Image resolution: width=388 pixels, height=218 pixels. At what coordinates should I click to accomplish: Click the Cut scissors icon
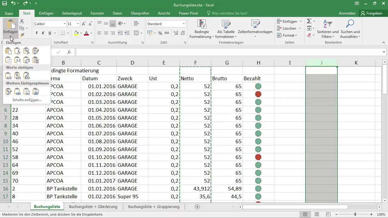(x=22, y=21)
